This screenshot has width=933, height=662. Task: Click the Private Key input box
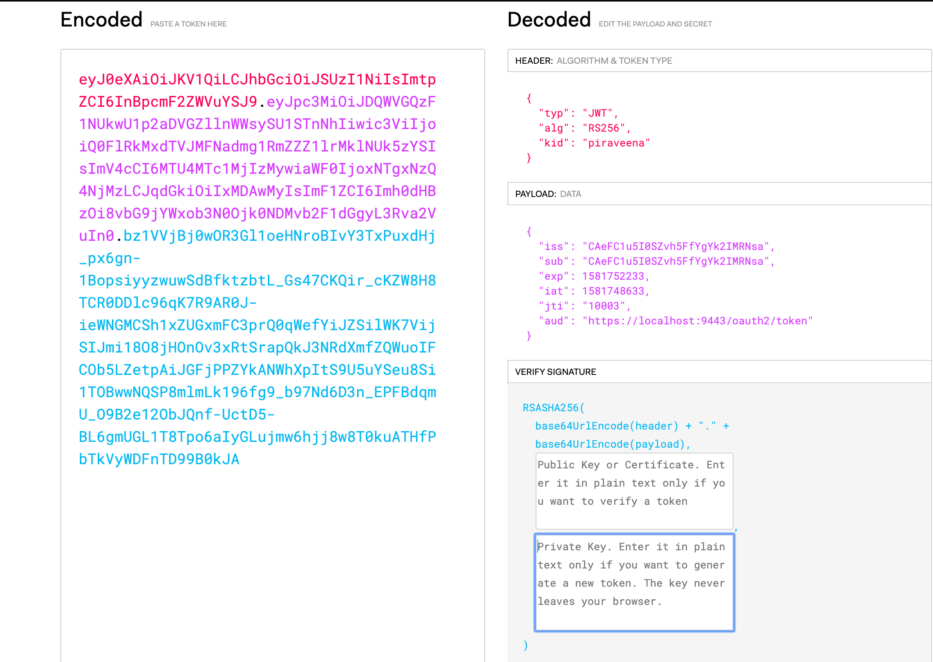634,582
